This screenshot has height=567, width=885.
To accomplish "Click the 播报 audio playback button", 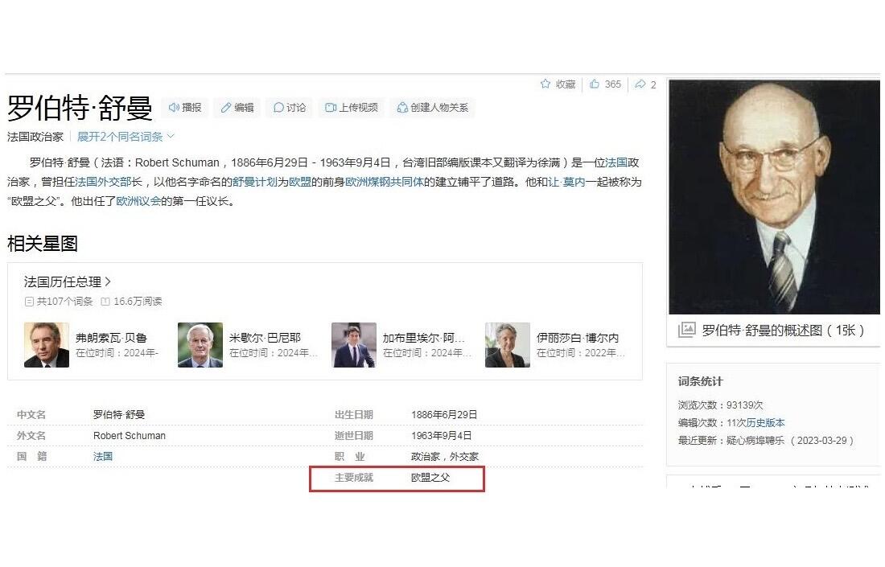I will tap(184, 108).
